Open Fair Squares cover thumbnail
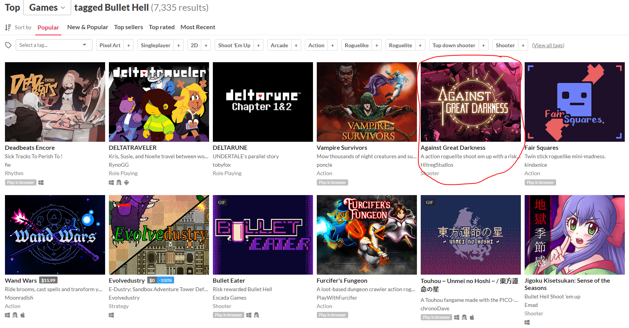 point(575,102)
